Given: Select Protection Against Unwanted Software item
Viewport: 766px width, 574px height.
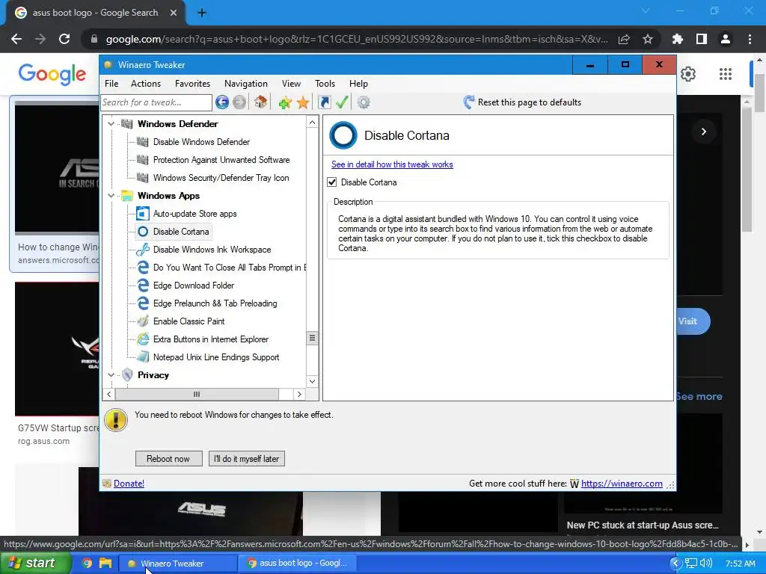Looking at the screenshot, I should (221, 160).
